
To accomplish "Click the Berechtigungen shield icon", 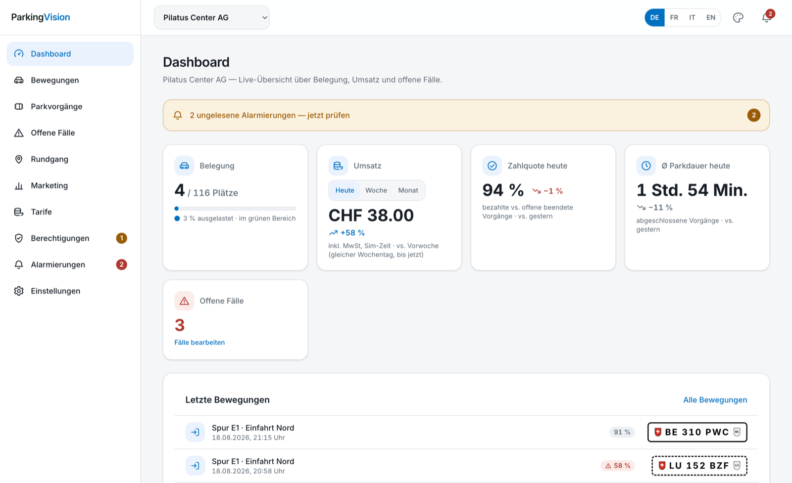I will tap(19, 238).
